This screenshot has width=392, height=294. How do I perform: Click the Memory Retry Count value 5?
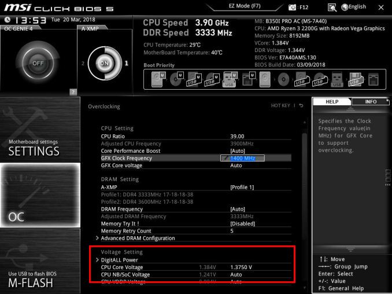[x=232, y=231]
